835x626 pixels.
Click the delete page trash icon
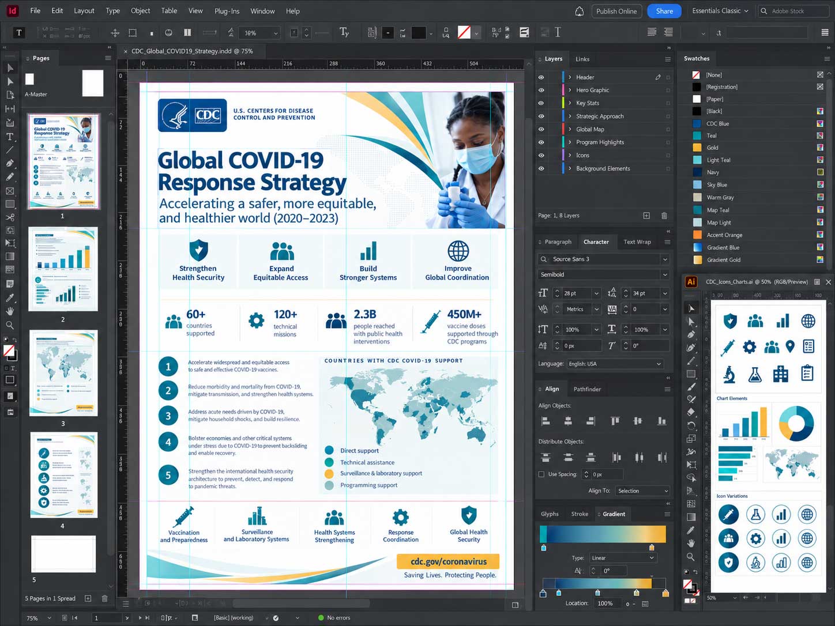pos(104,598)
